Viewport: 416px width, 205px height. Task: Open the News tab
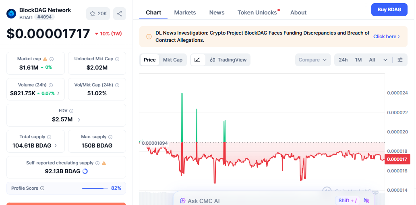tap(217, 12)
